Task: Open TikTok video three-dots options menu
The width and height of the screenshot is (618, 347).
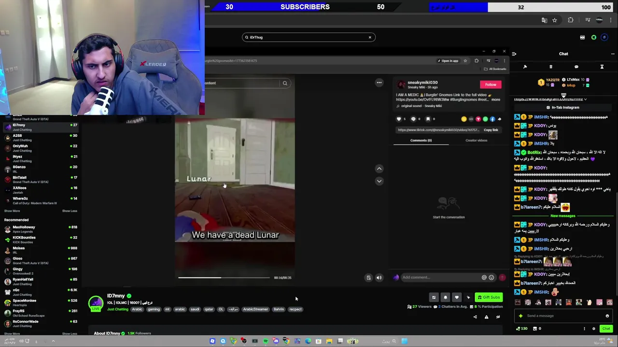Action: pyautogui.click(x=379, y=83)
